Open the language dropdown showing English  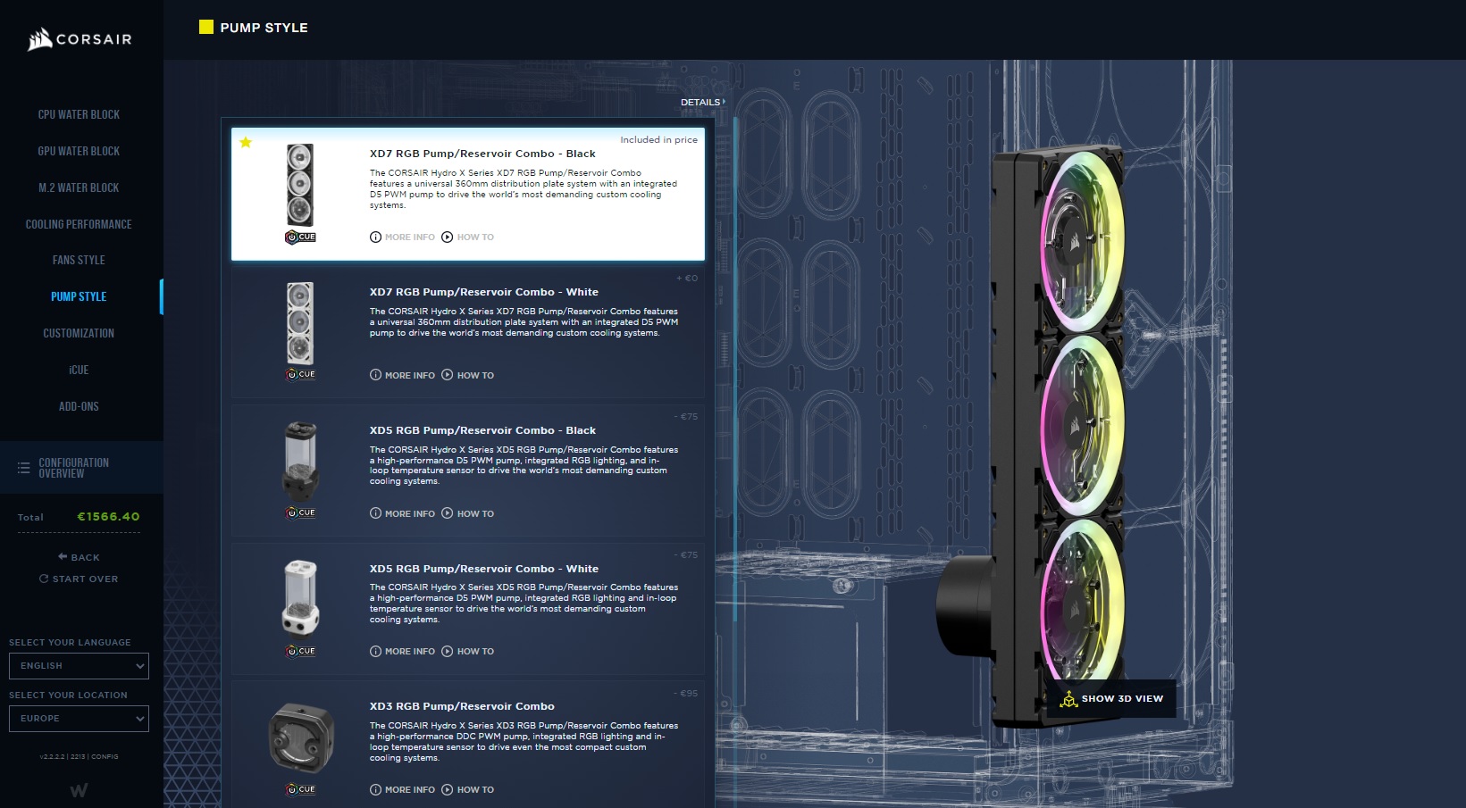pos(79,666)
